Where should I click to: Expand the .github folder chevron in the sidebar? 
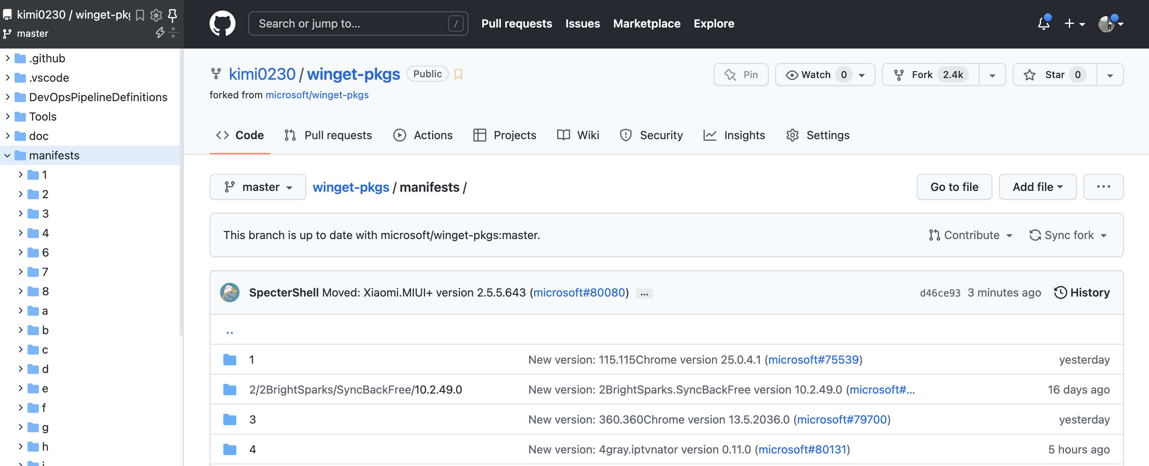point(8,58)
